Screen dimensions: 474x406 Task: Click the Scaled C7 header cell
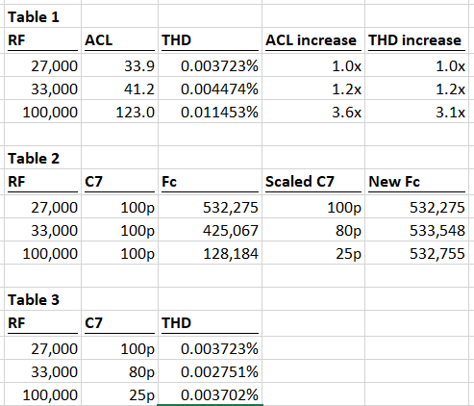pyautogui.click(x=313, y=182)
